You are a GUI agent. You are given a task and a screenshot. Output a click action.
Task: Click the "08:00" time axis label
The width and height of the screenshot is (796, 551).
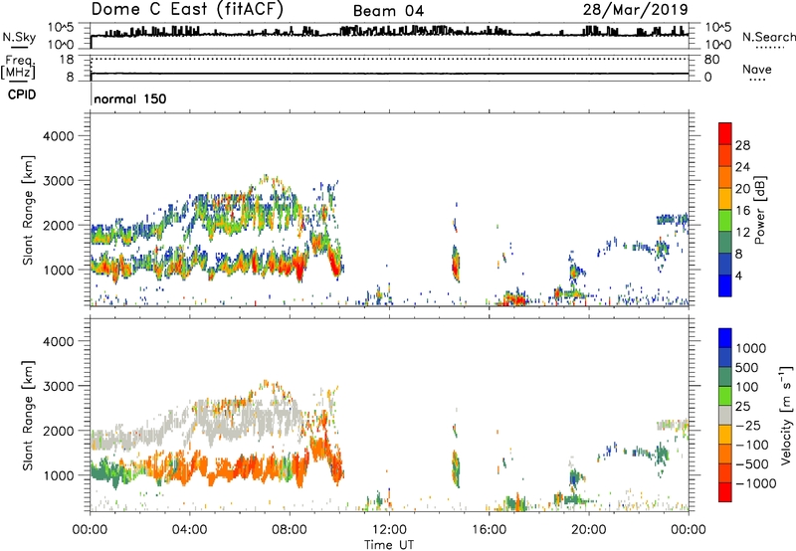point(289,530)
